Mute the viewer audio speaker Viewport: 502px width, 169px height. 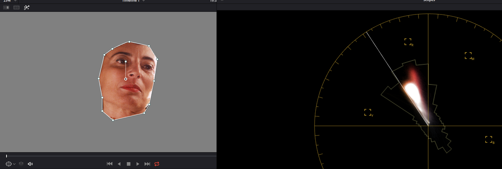point(30,164)
